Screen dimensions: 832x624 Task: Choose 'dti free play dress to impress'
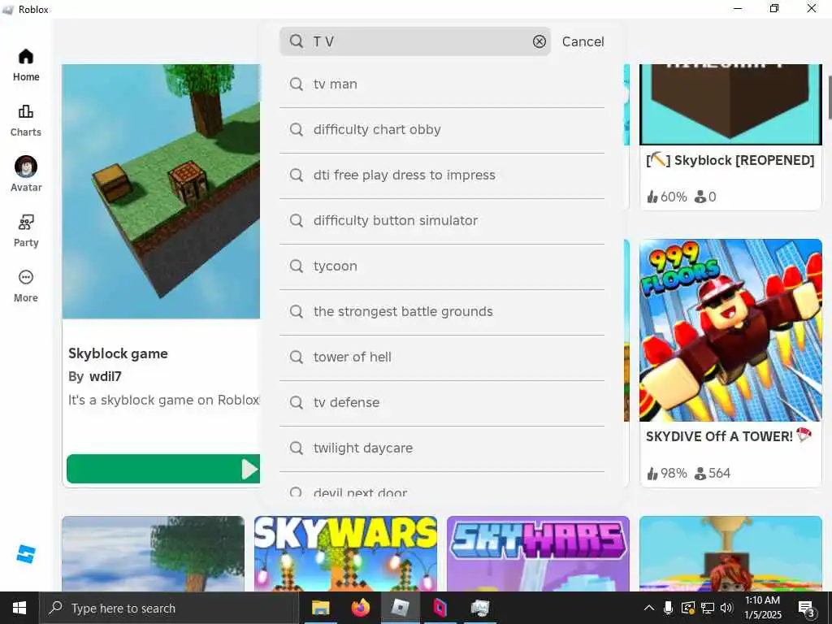[x=441, y=175]
